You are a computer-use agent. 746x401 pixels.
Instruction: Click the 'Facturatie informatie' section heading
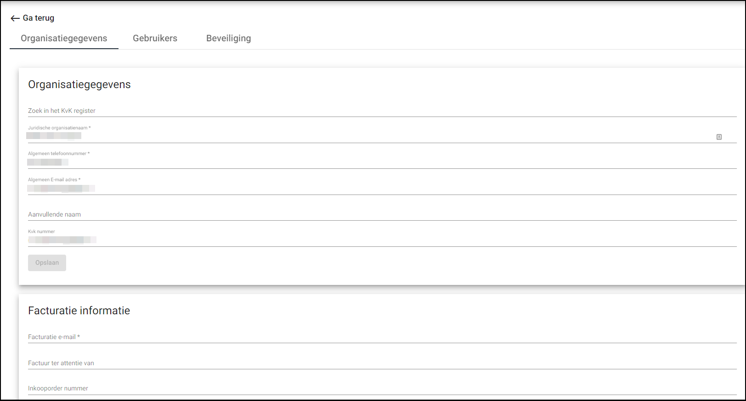coord(79,311)
